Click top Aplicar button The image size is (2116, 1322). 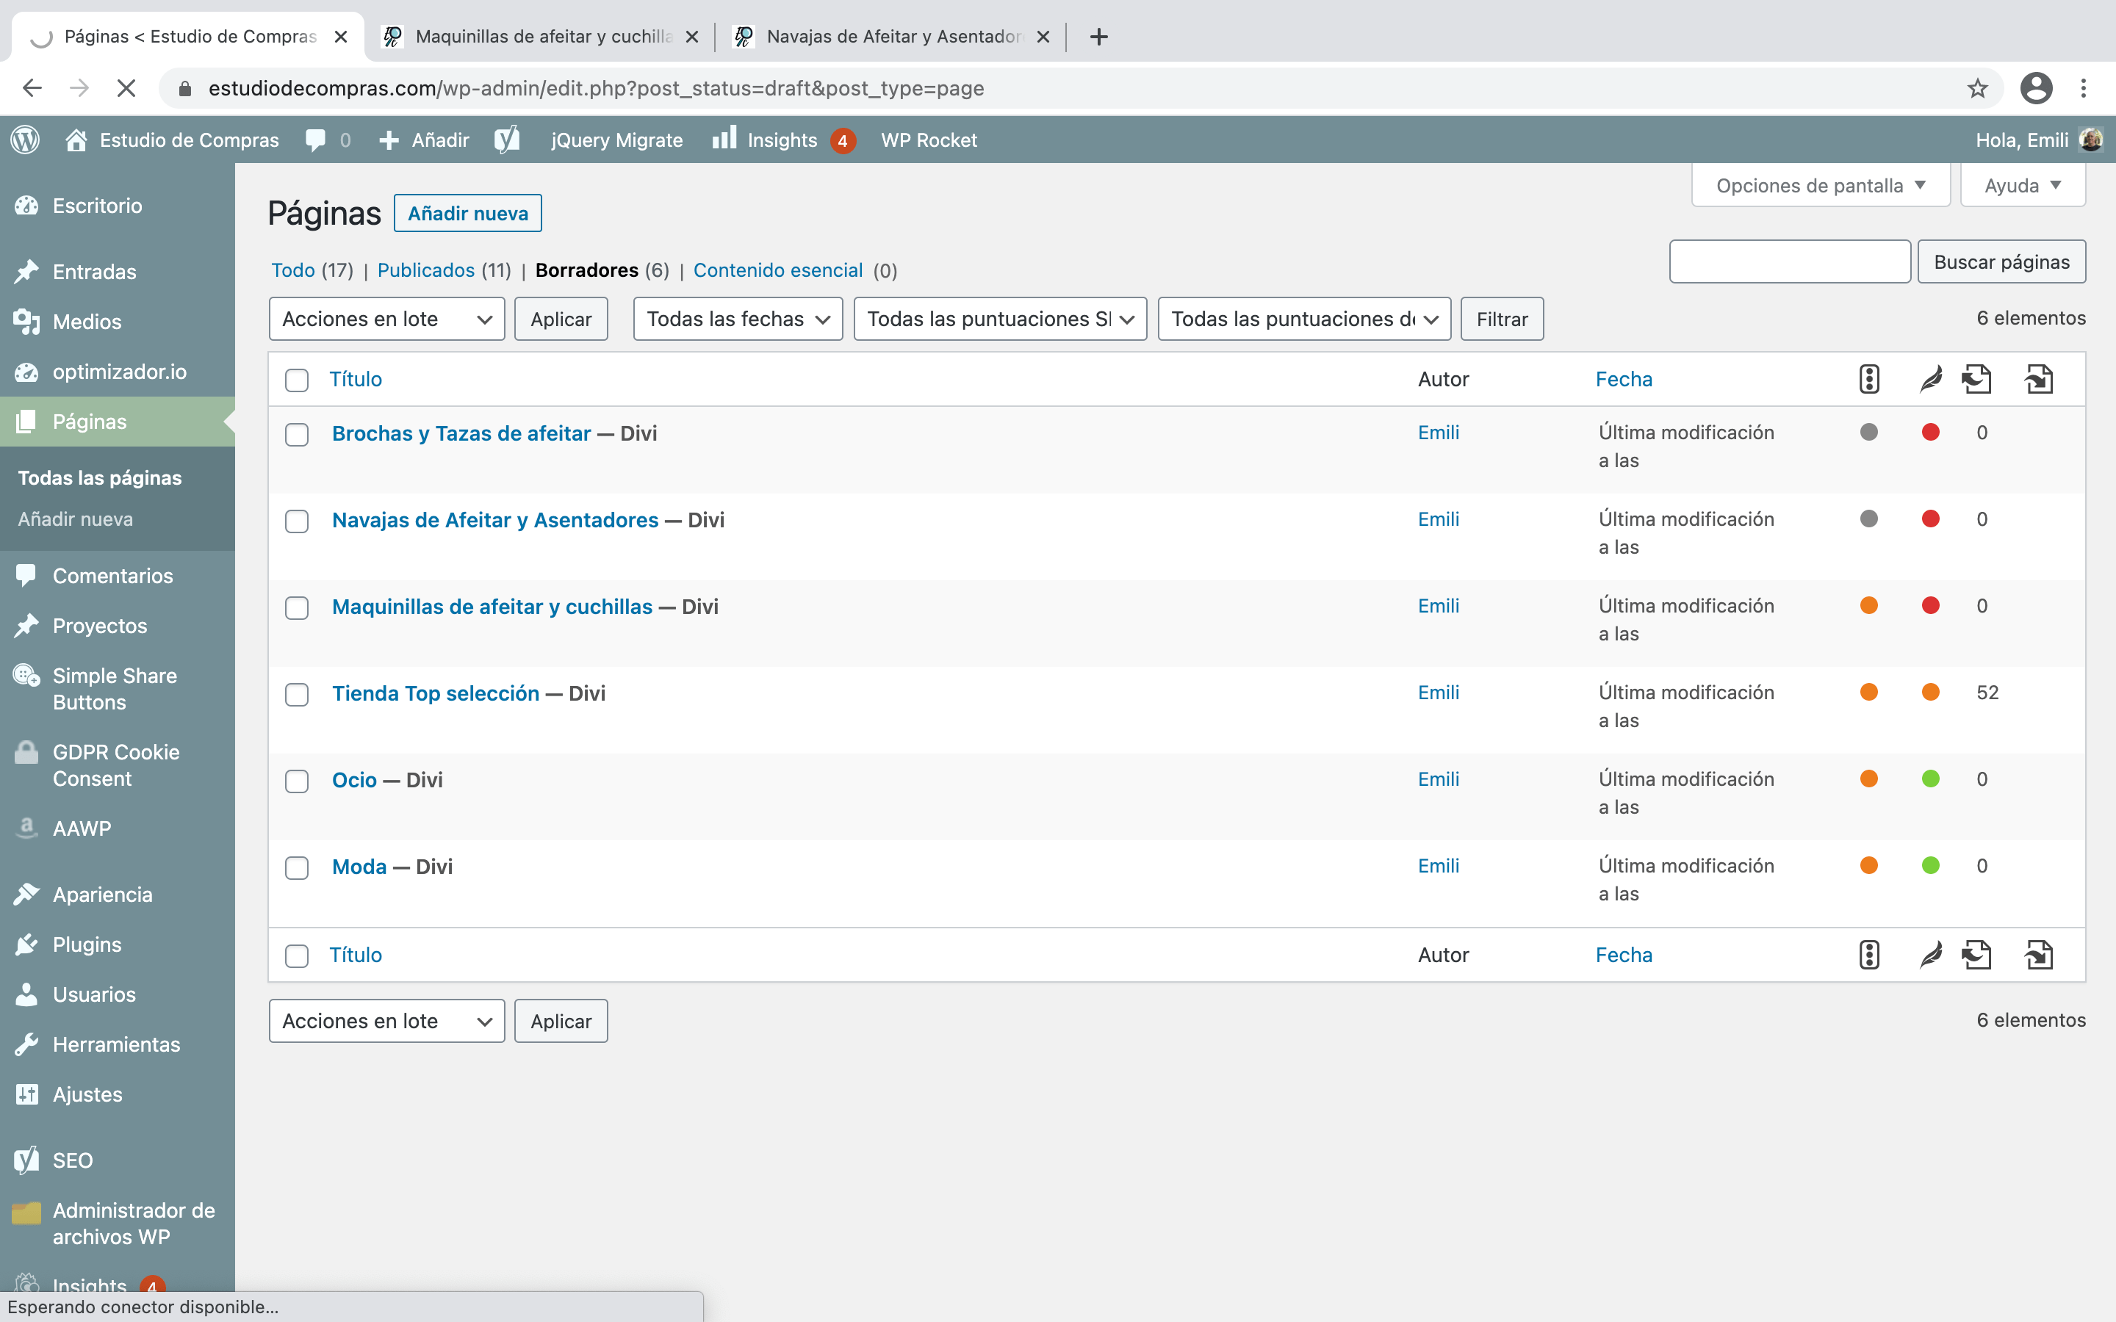tap(561, 319)
